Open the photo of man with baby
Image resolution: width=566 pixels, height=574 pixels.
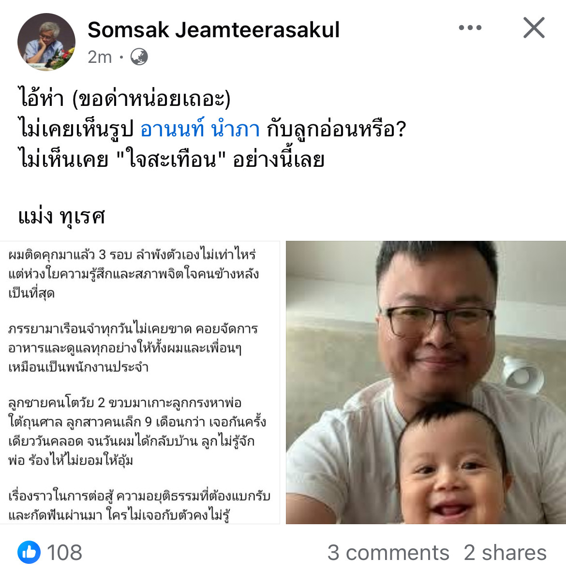426,382
